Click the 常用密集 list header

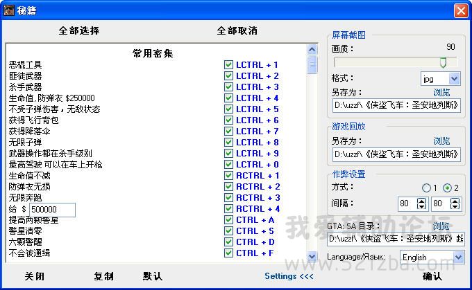click(153, 54)
